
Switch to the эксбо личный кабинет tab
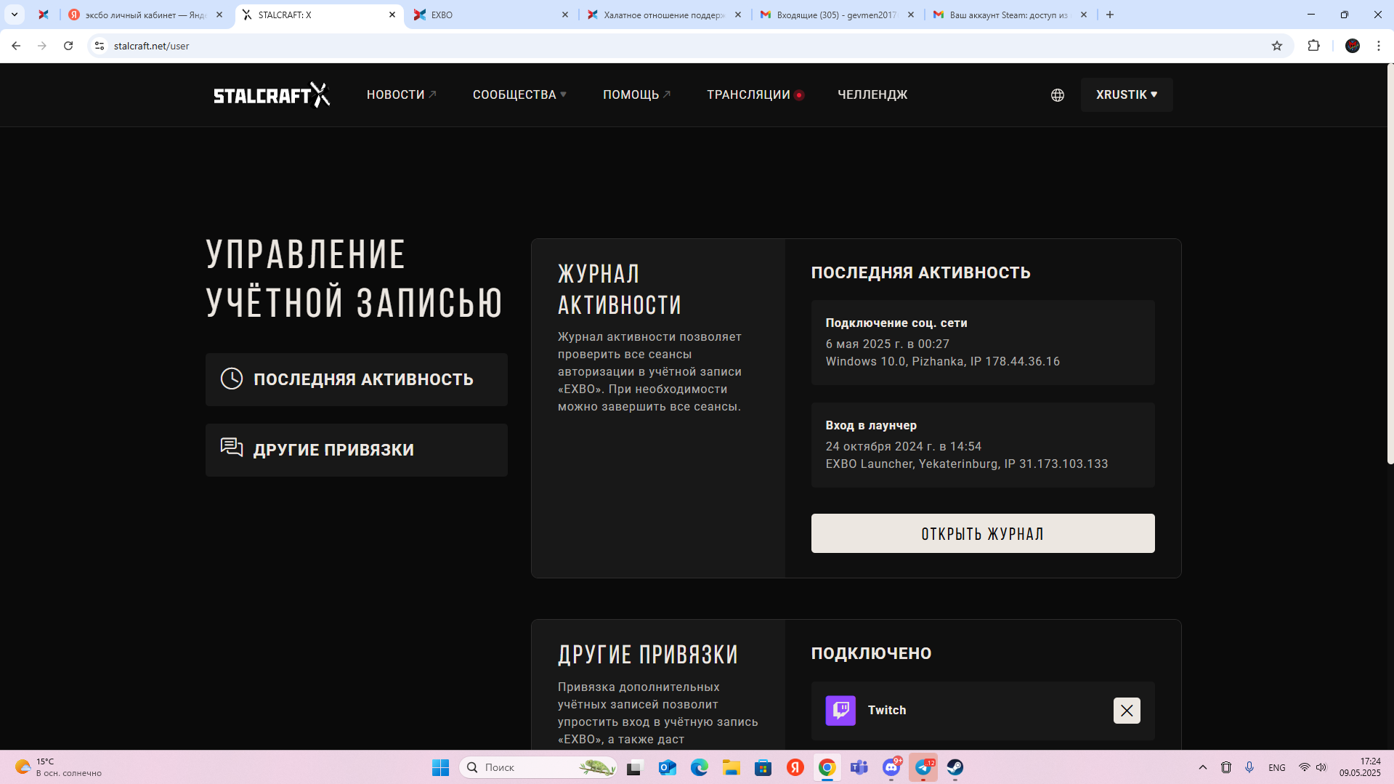(x=145, y=15)
